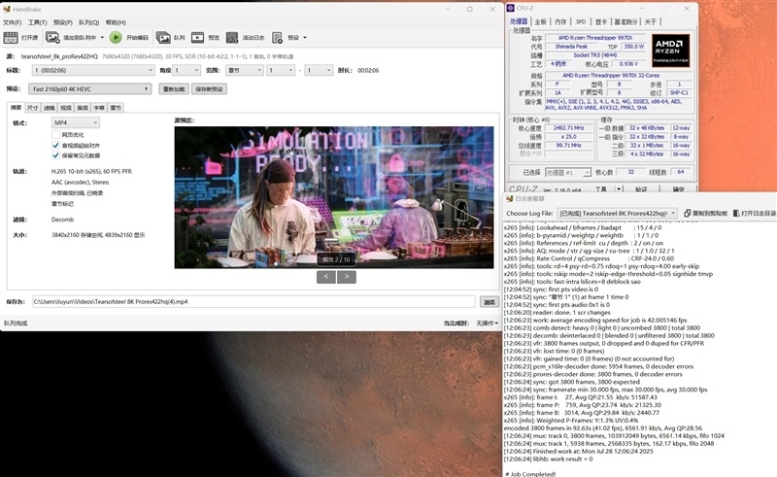
Task: Click the Preview toolbar icon
Action: tap(197, 38)
